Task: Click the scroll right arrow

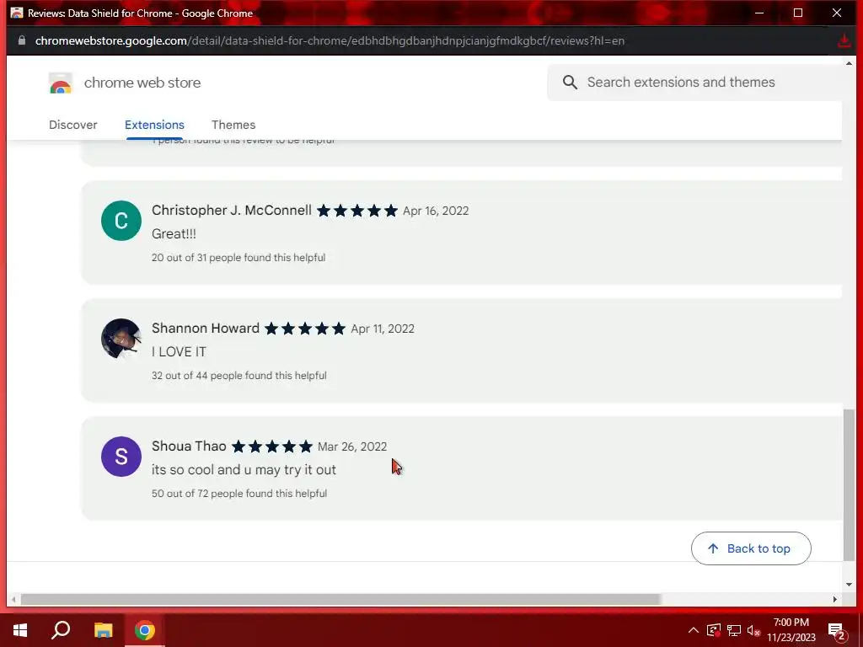Action: tap(834, 599)
